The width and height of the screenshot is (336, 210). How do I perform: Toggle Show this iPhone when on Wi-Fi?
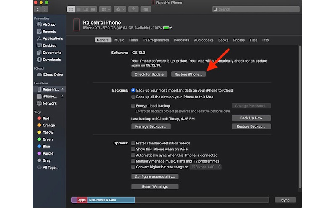(x=133, y=149)
